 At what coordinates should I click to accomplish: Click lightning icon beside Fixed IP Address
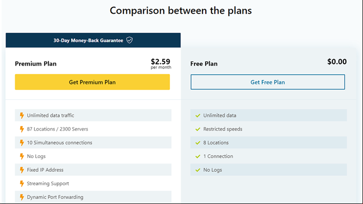pos(22,170)
